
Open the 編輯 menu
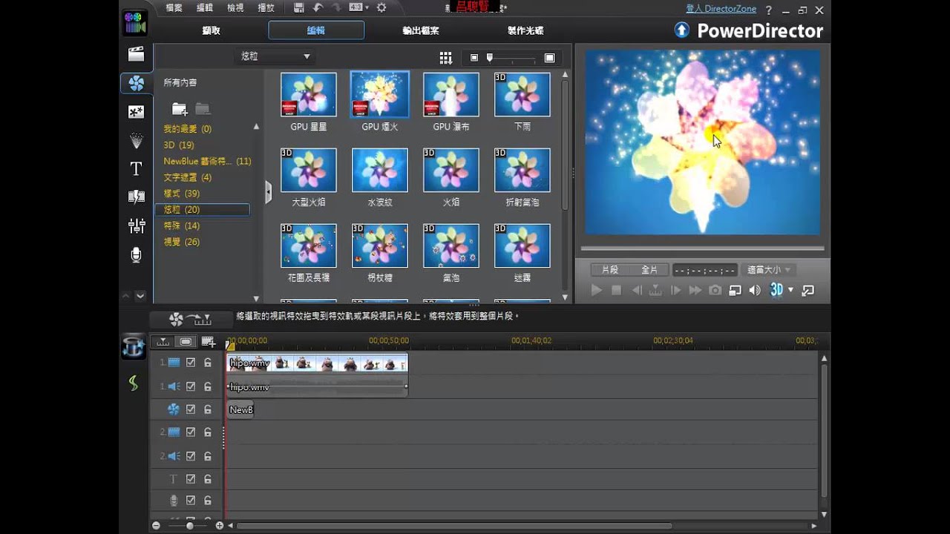click(x=204, y=7)
